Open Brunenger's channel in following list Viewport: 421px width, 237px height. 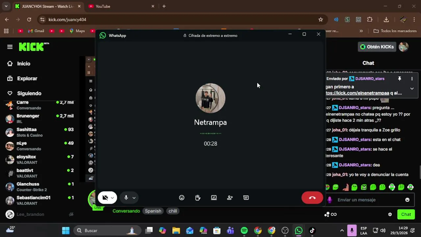click(40, 118)
